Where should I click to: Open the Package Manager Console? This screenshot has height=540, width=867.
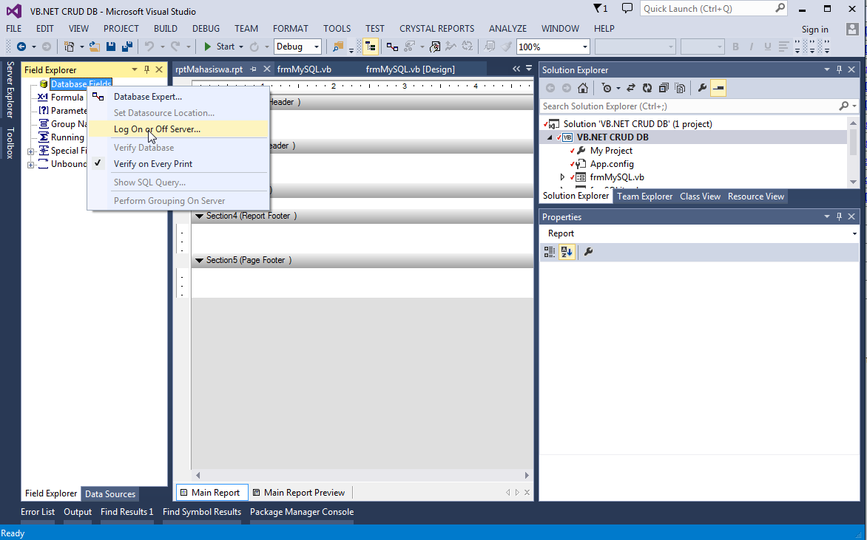(x=302, y=512)
